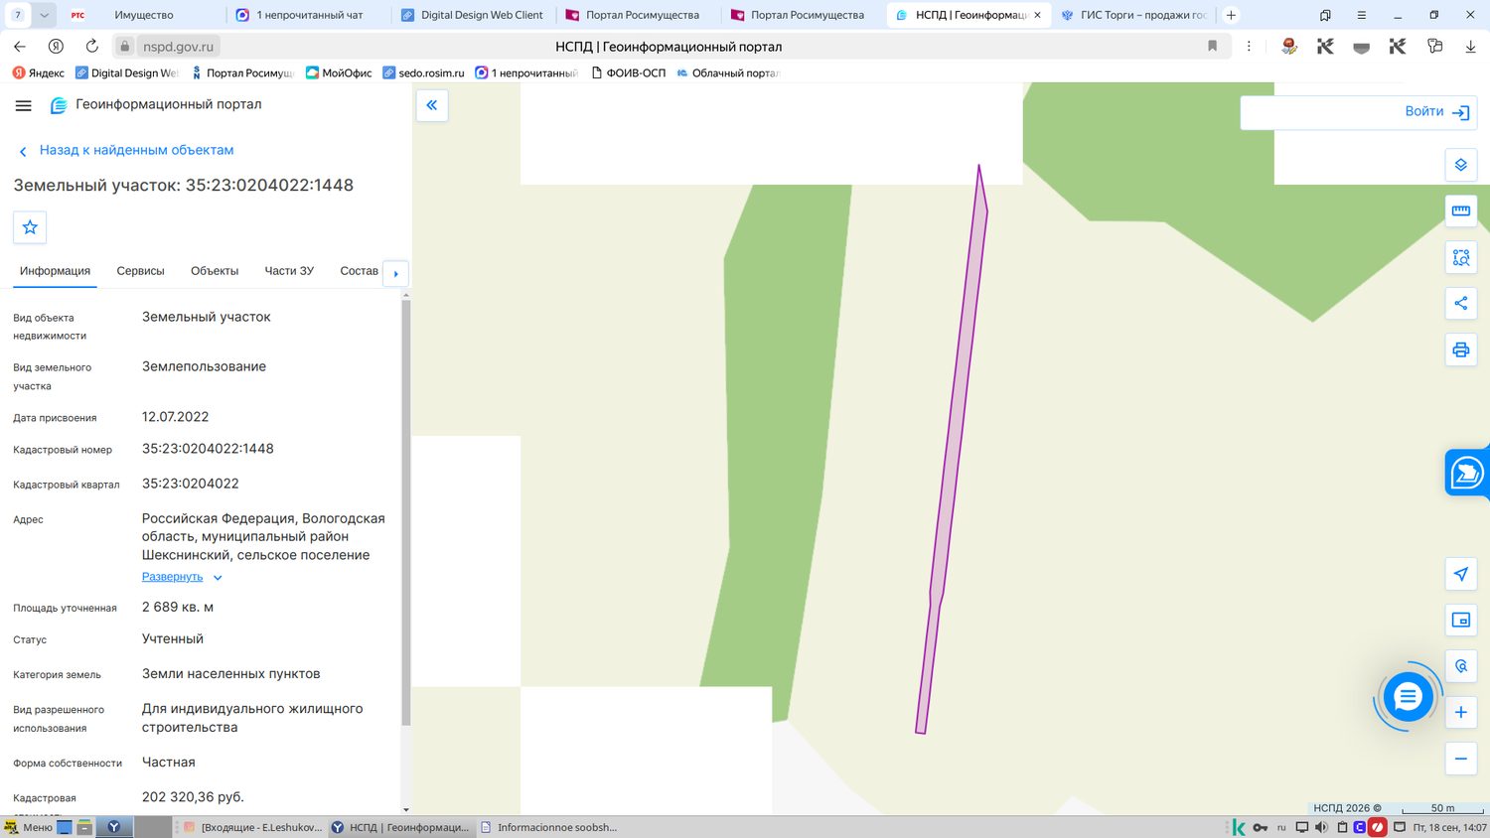Open browser downloads icon

tap(1470, 47)
